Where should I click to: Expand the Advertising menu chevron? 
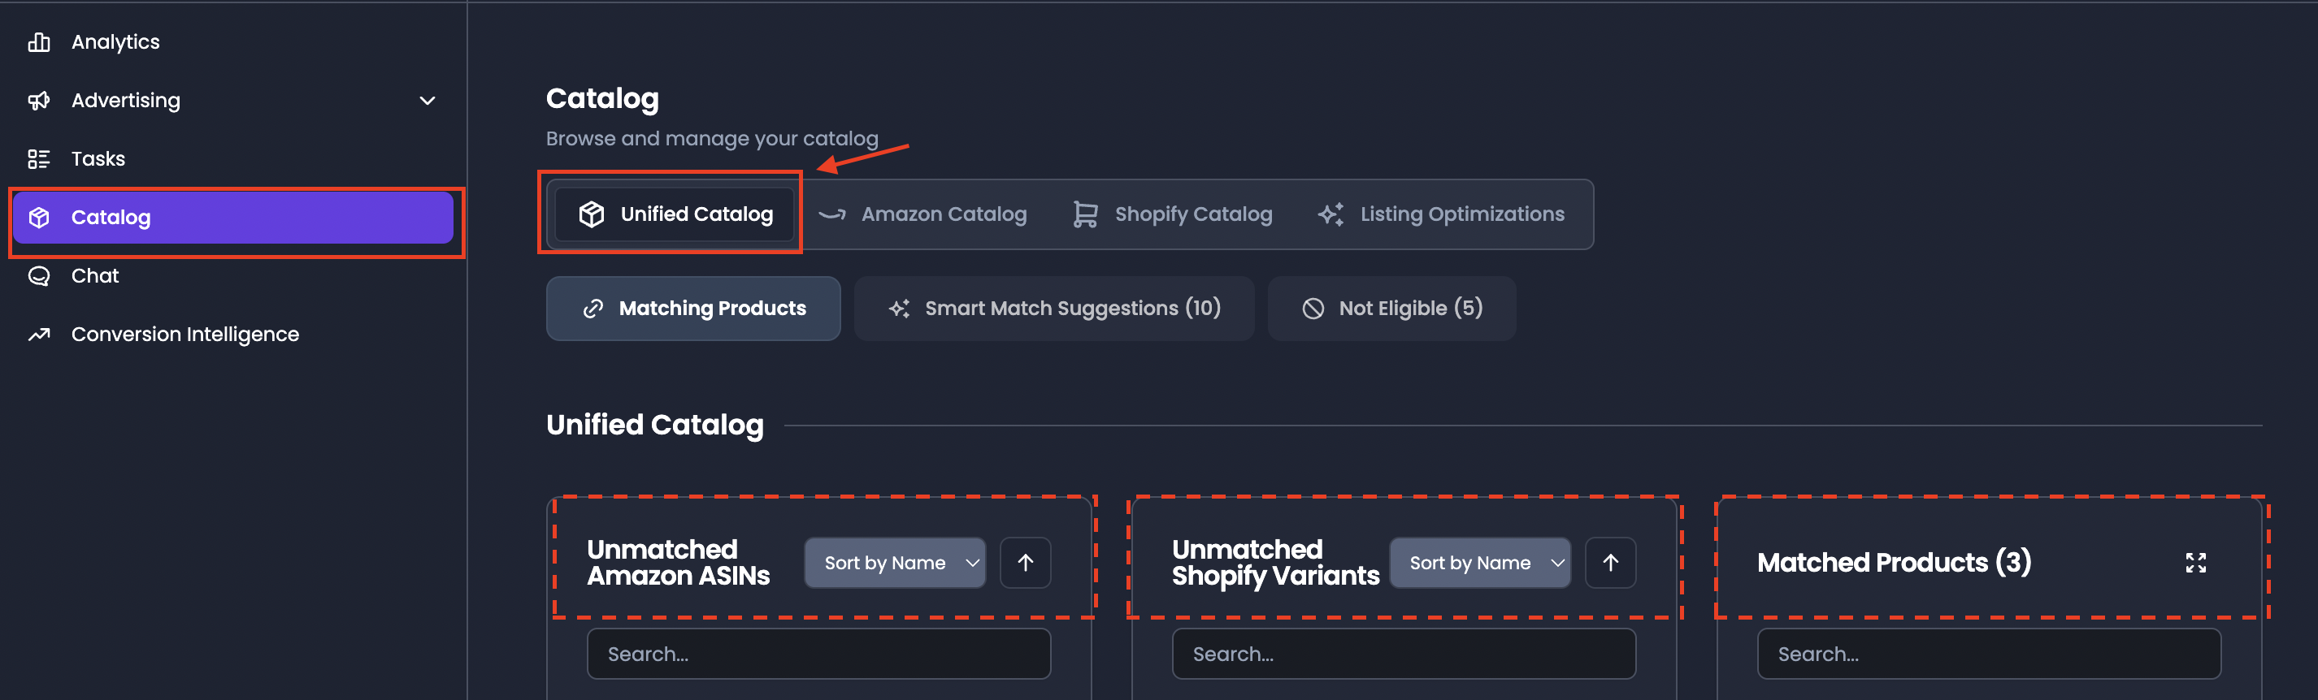428,101
